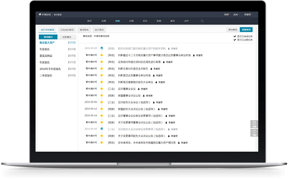This screenshot has height=179, width=288.
Task: Open the 数据 item in the navigation bar
Action: [x=159, y=21]
